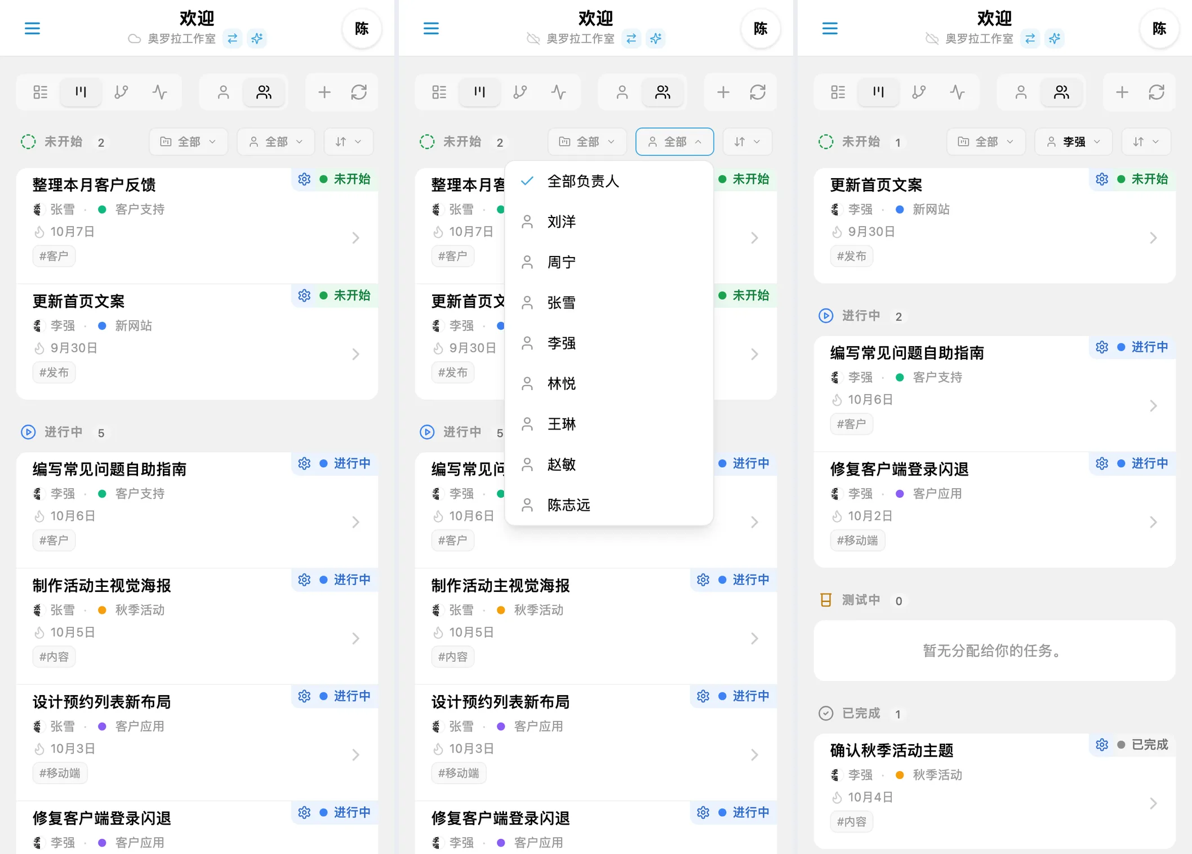
Task: Add a new task in left panel
Action: click(324, 92)
